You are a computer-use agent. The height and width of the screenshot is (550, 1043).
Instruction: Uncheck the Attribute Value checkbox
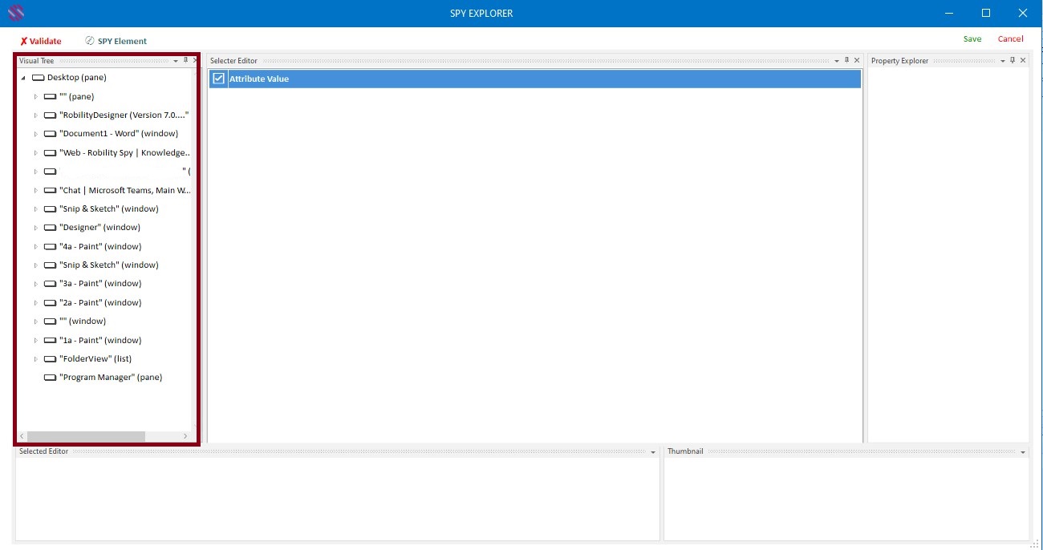218,79
